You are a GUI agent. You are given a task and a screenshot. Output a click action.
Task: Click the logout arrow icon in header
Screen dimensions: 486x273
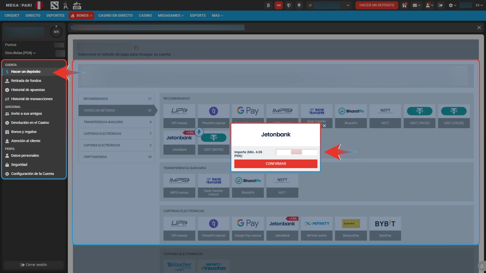point(441,5)
